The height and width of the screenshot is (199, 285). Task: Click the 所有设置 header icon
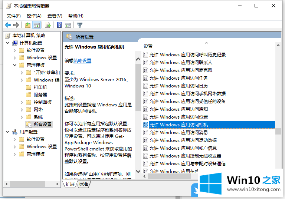coord(69,37)
